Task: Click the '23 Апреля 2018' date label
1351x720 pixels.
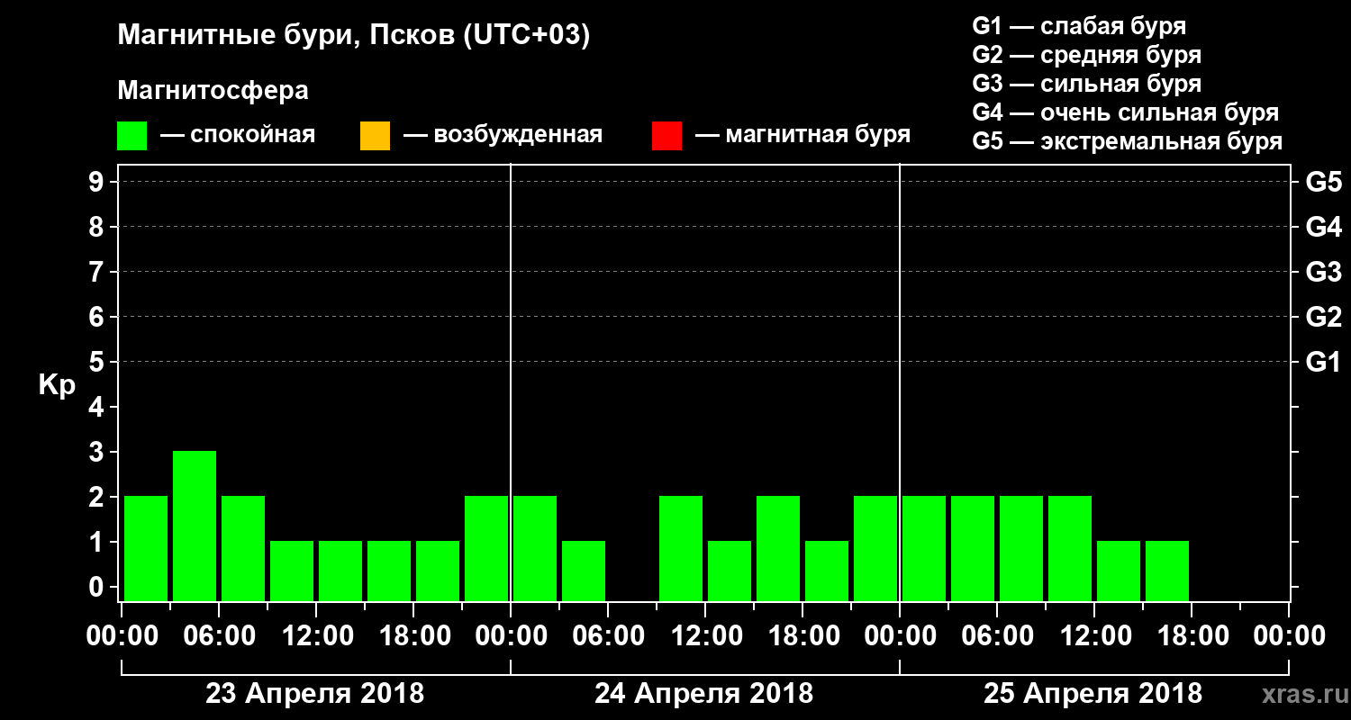Action: (315, 694)
